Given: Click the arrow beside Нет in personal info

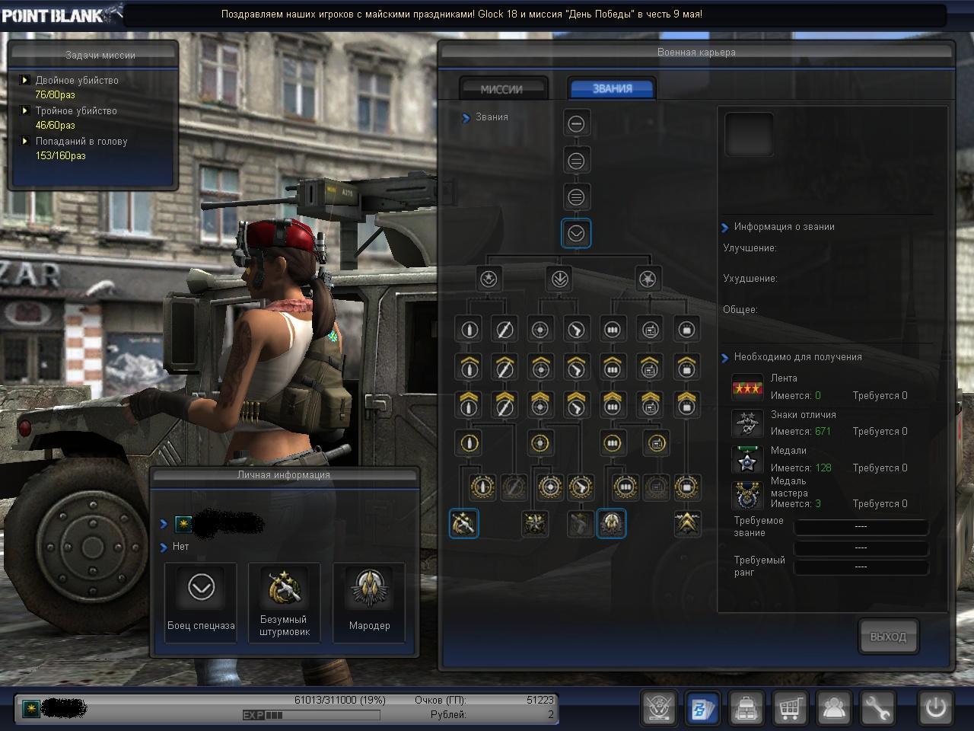Looking at the screenshot, I should pyautogui.click(x=164, y=547).
